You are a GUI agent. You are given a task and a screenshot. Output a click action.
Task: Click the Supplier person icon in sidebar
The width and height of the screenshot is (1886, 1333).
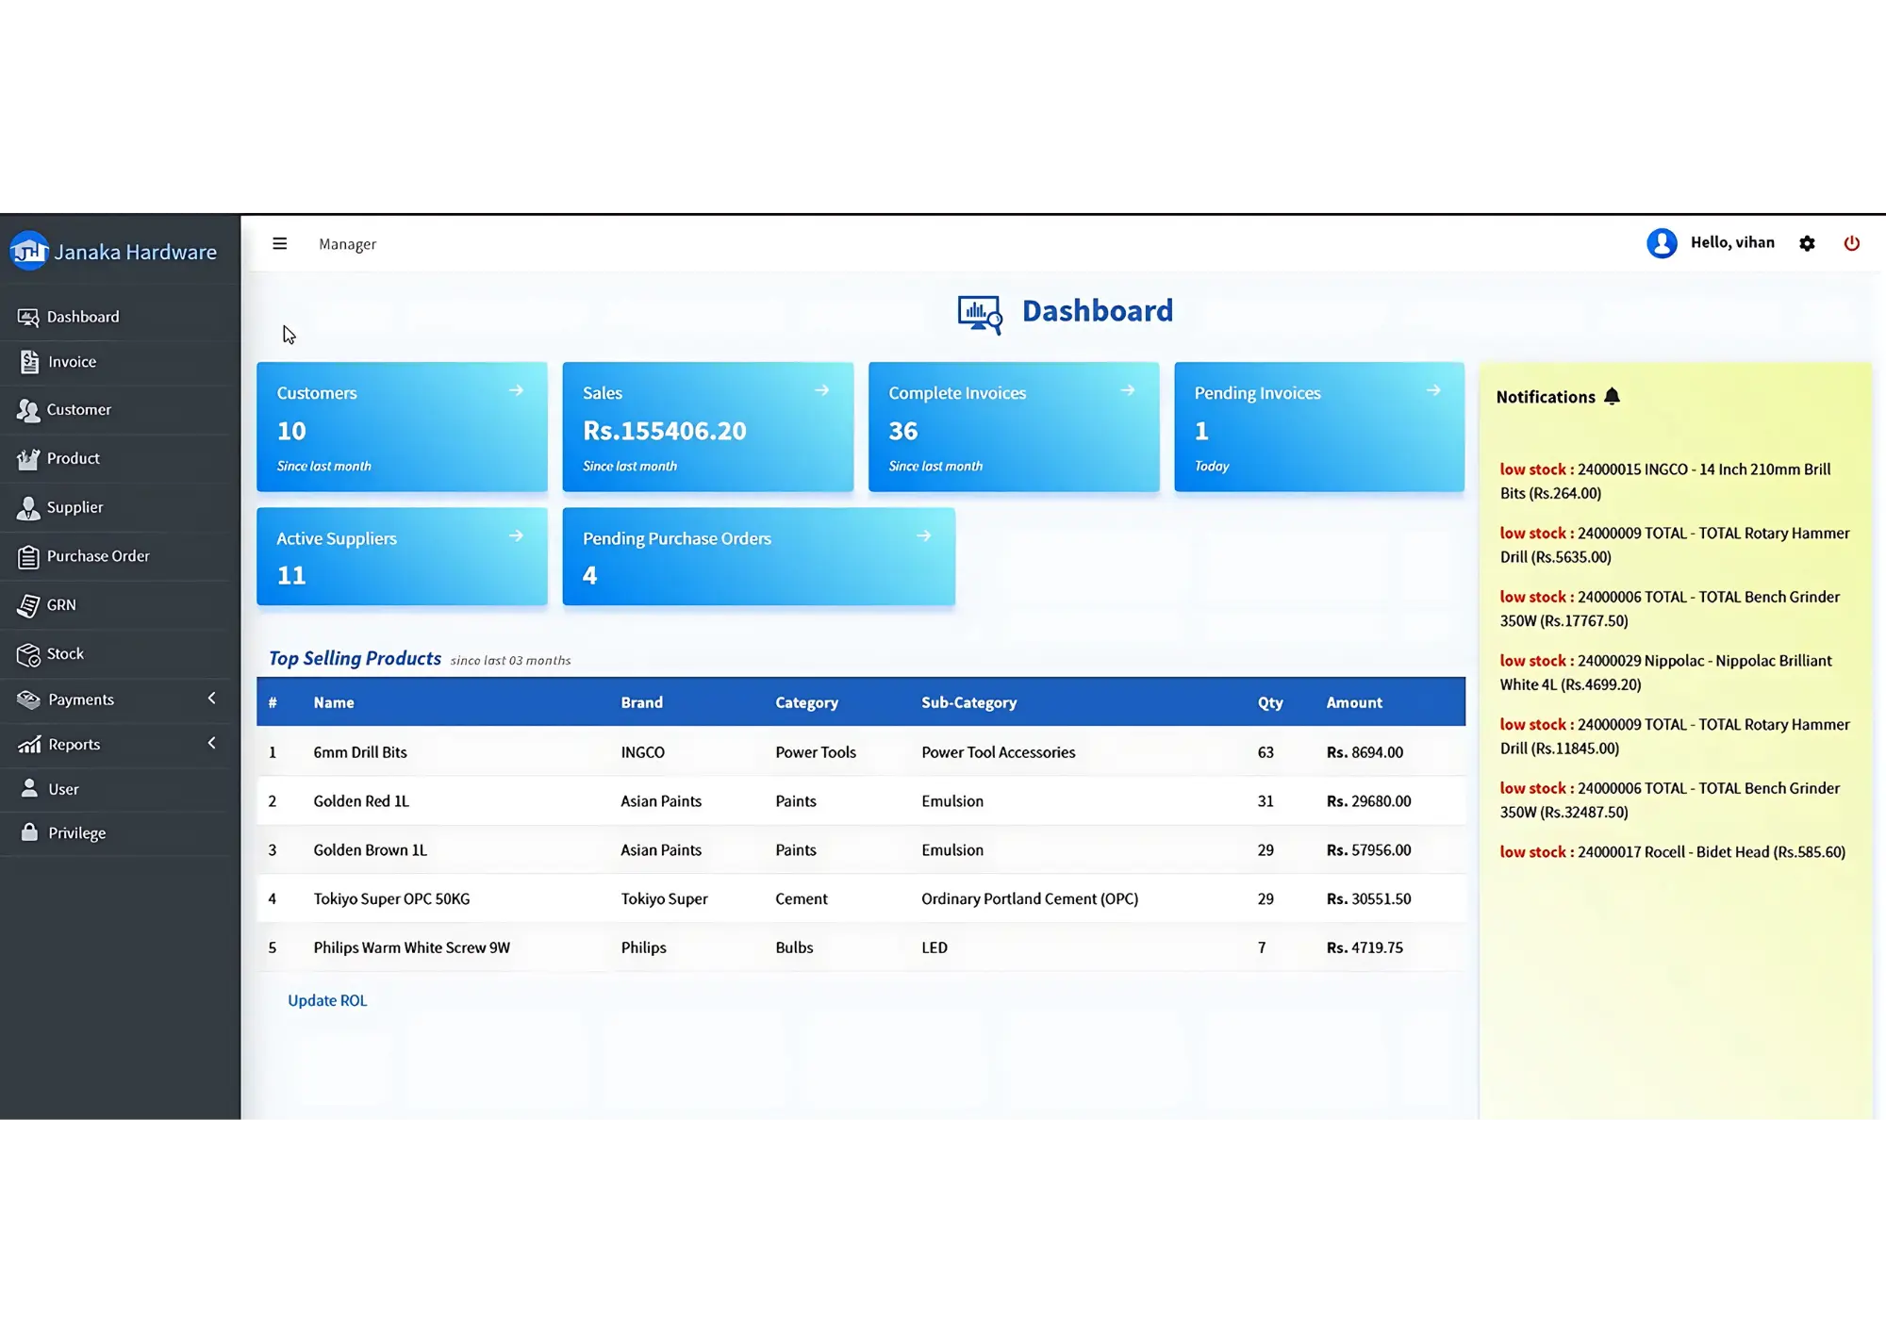[x=28, y=508]
